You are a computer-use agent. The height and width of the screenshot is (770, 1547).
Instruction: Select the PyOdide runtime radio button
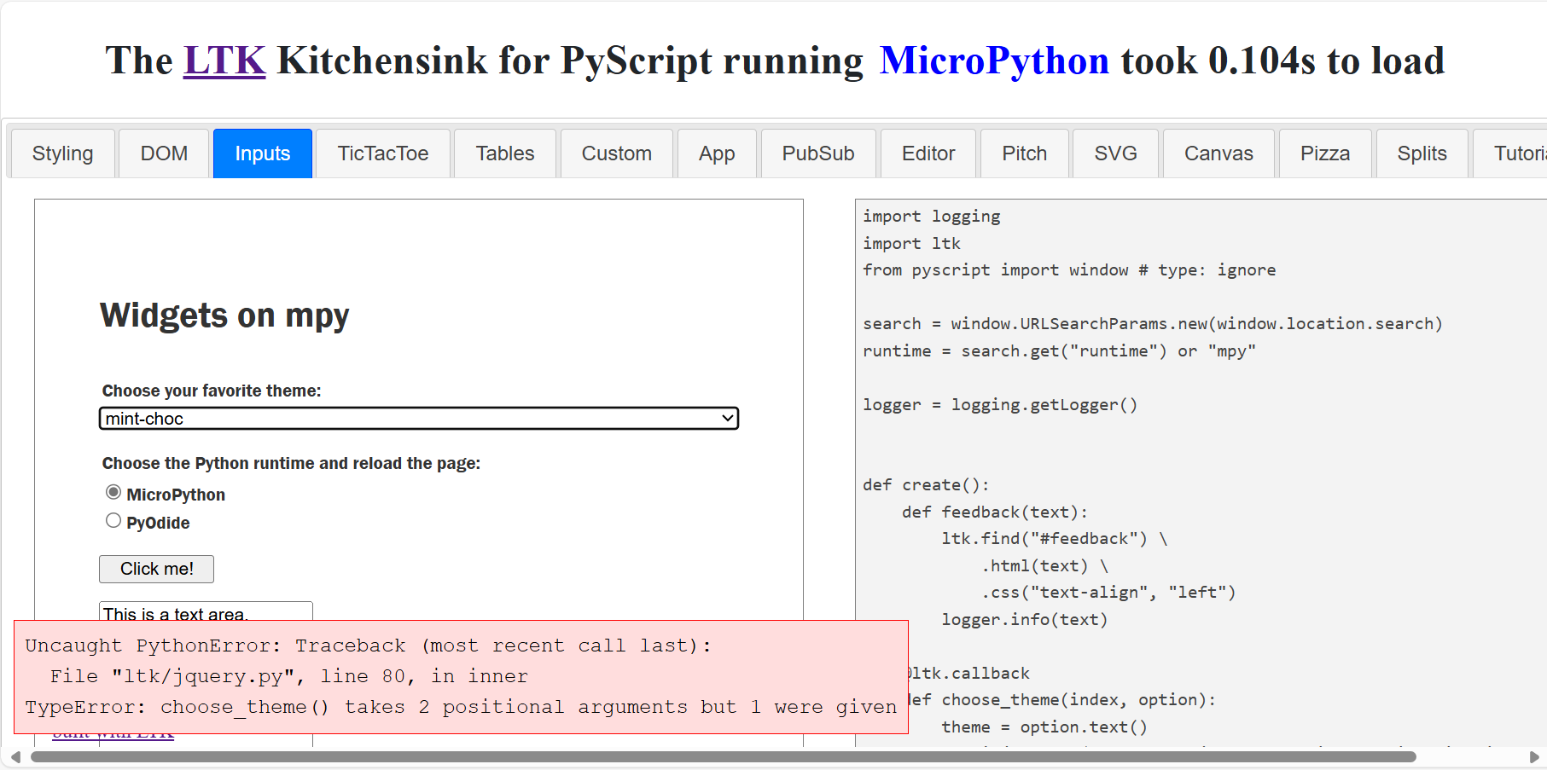click(x=113, y=521)
